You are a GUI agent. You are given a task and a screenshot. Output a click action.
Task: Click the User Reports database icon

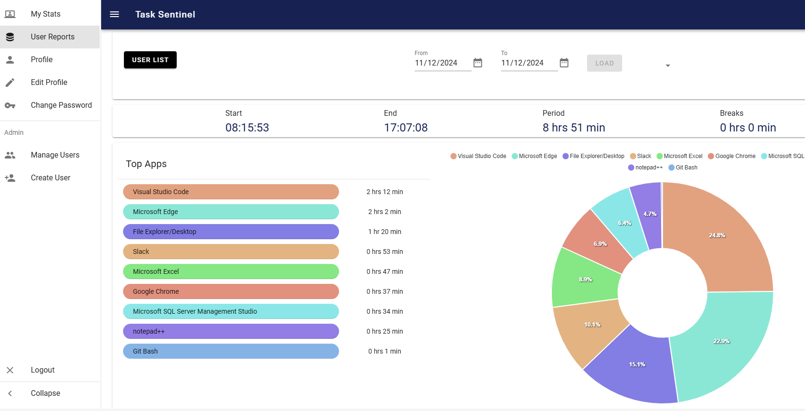(10, 37)
